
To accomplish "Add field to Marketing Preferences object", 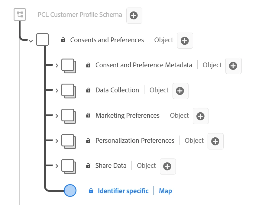I will [200, 116].
